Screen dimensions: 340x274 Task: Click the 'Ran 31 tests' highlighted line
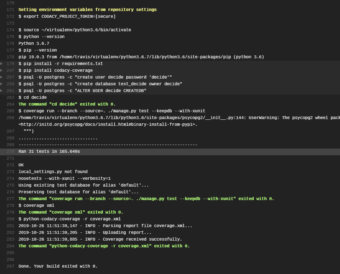[170, 152]
